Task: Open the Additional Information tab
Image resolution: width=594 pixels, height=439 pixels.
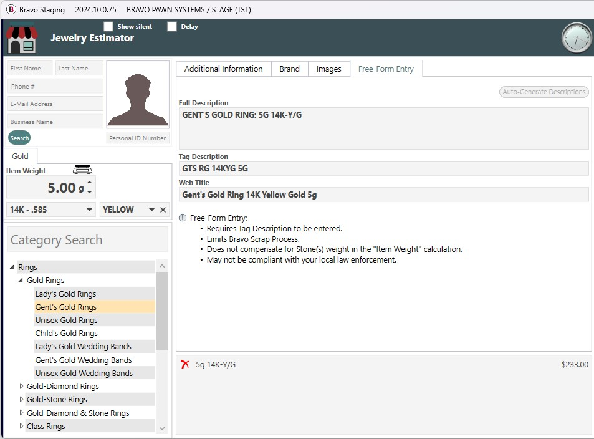Action: tap(224, 69)
